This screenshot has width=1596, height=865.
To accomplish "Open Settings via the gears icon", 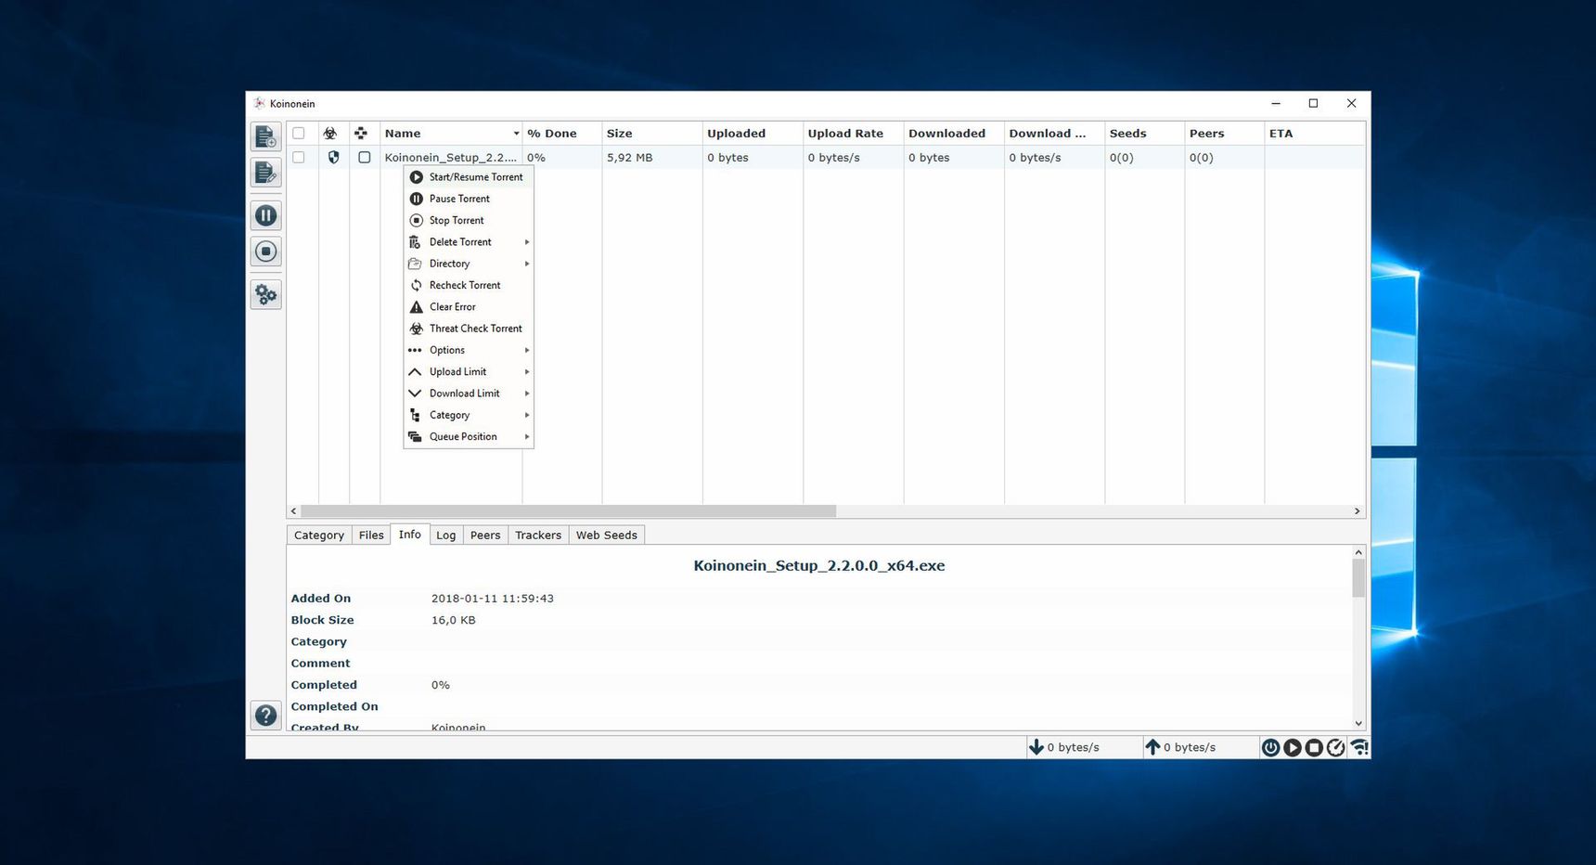I will (x=265, y=294).
